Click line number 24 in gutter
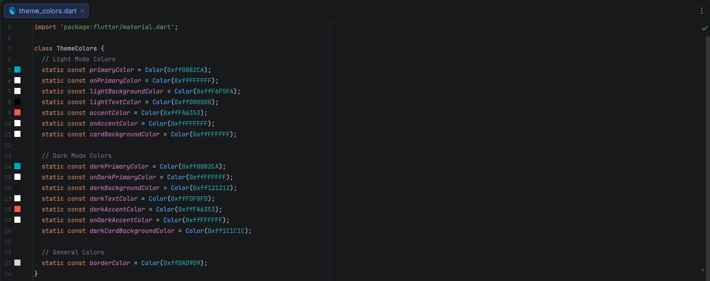710x281 pixels. (x=8, y=274)
